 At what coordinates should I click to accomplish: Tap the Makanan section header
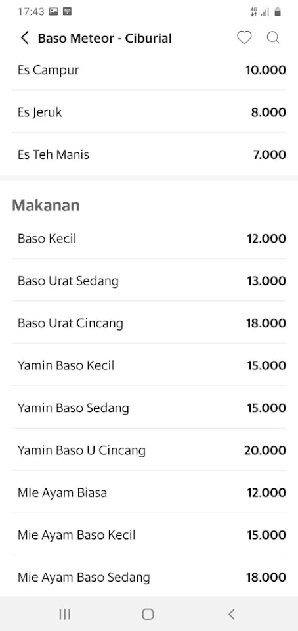(46, 205)
